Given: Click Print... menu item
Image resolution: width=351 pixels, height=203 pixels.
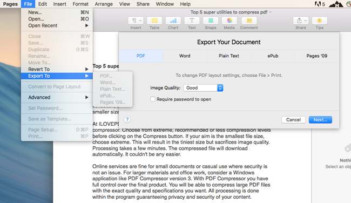Looking at the screenshot, I should click(57, 136).
